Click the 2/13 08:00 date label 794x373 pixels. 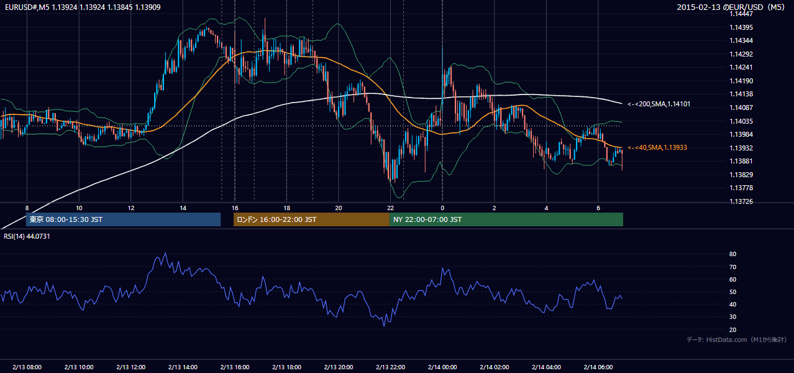pyautogui.click(x=27, y=367)
